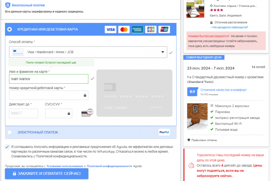
Task: Click the secure payment shield icon
Action: tap(8, 5)
